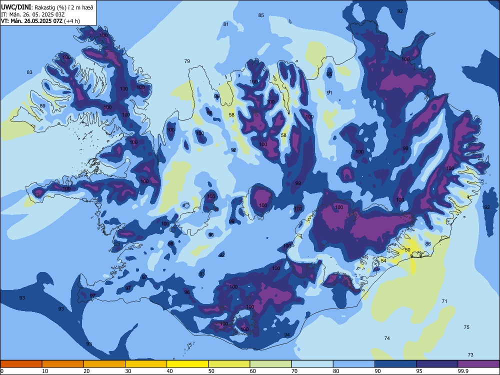Click the purple above-99.9 legend swatch
500x375 pixels.
[x=478, y=364]
